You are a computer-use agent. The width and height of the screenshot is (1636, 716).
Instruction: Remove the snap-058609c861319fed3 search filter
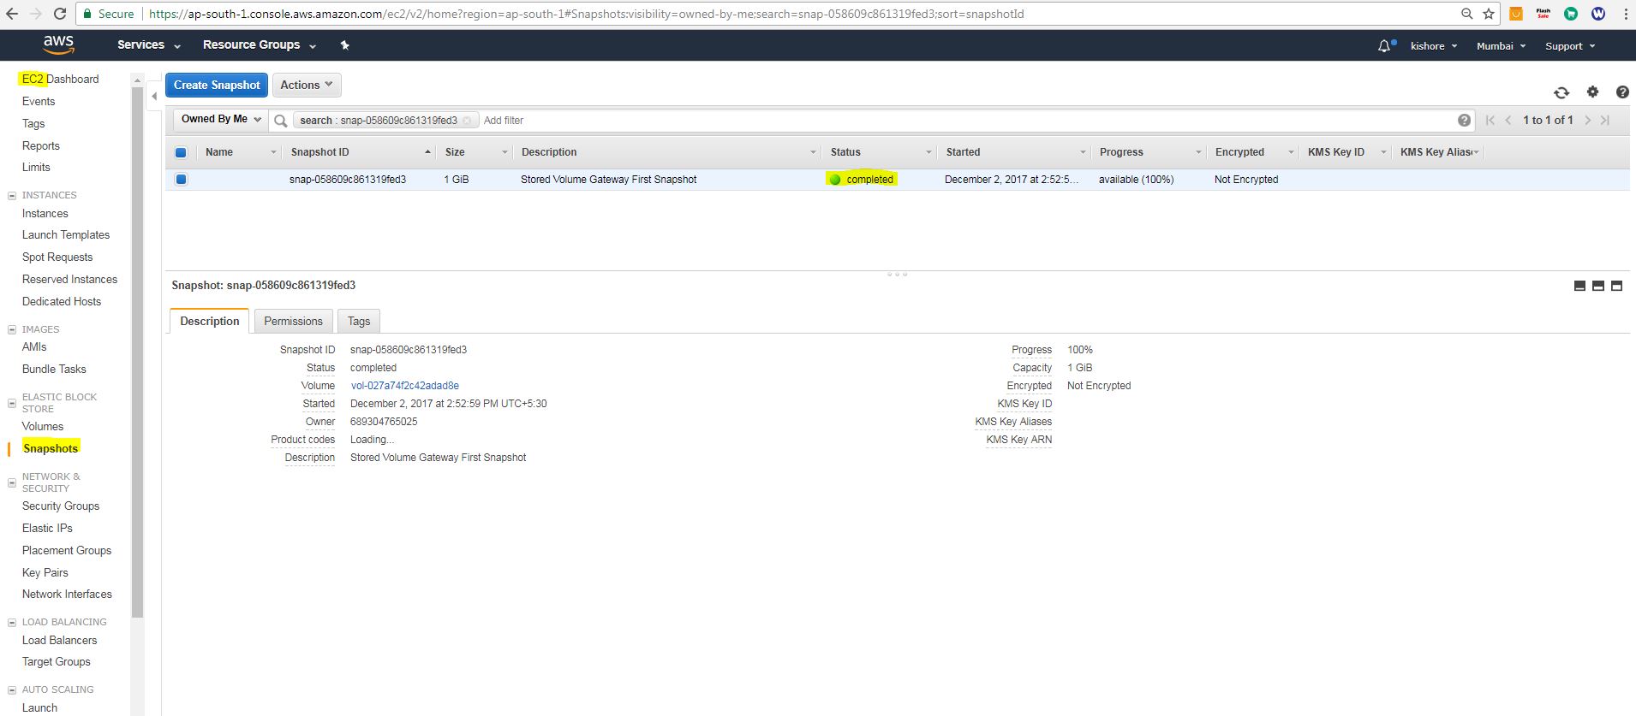[467, 121]
